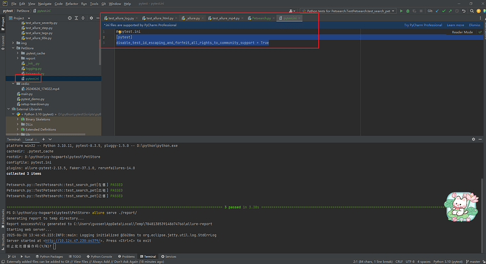This screenshot has height=264, width=486.
Task: Collapse External Libraries node
Action: coord(9,109)
